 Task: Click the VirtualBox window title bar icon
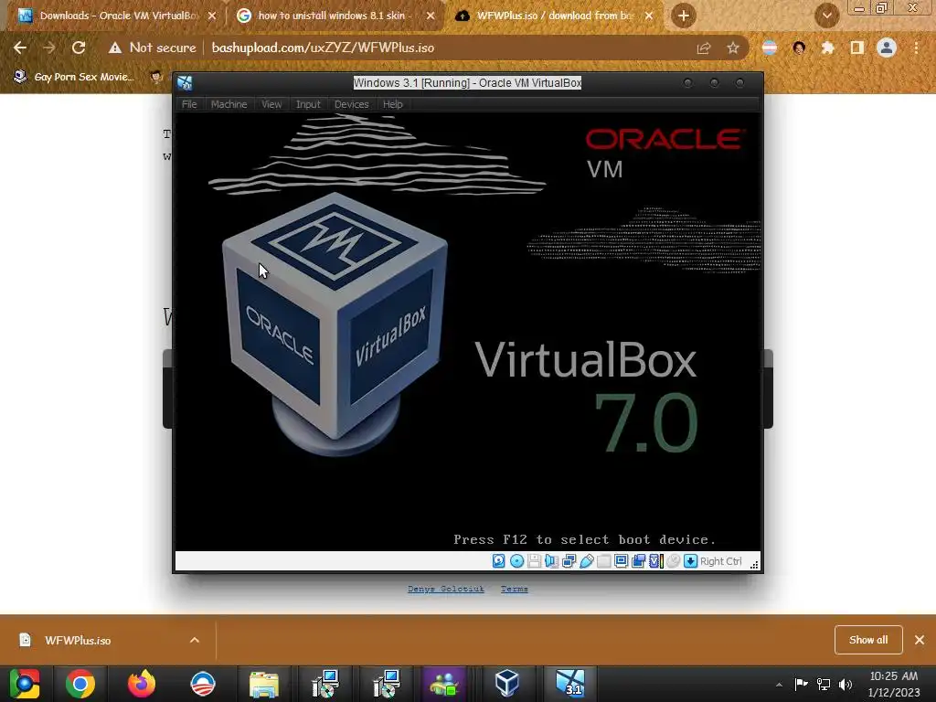[x=185, y=83]
